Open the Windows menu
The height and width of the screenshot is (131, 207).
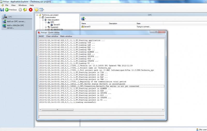click(23, 5)
